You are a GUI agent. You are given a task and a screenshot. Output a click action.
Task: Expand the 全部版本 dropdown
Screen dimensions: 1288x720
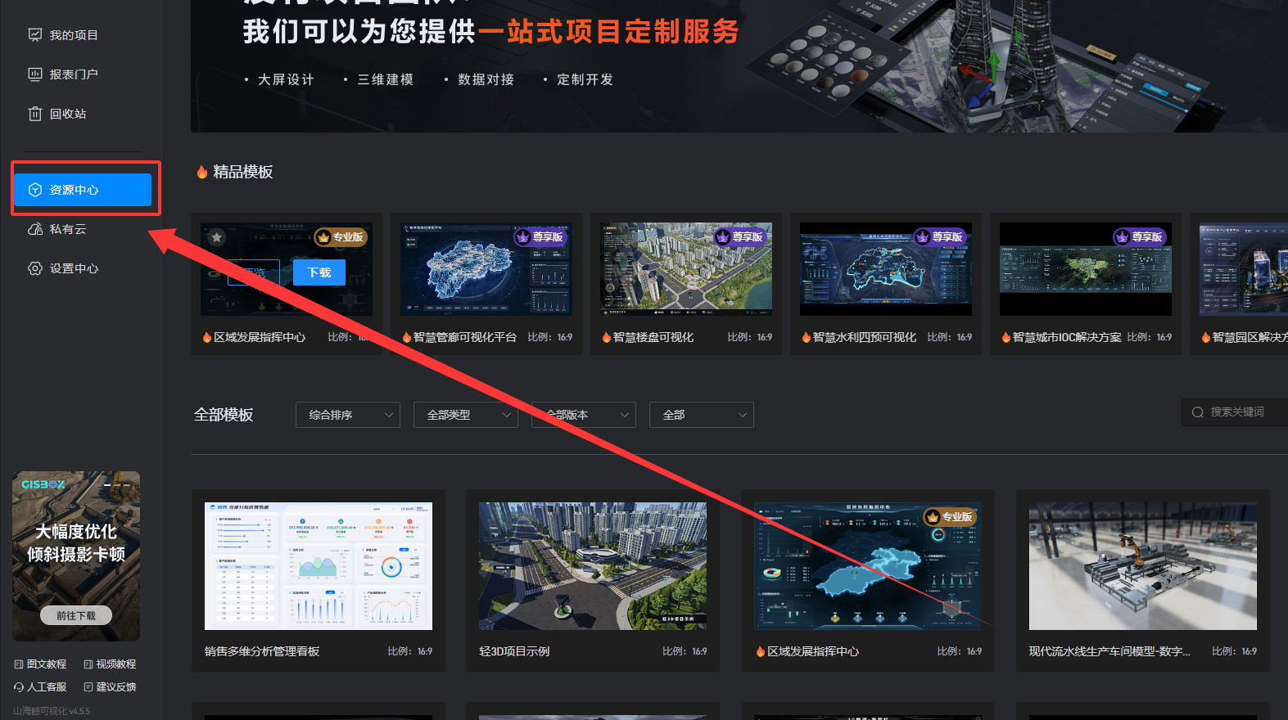tap(584, 415)
